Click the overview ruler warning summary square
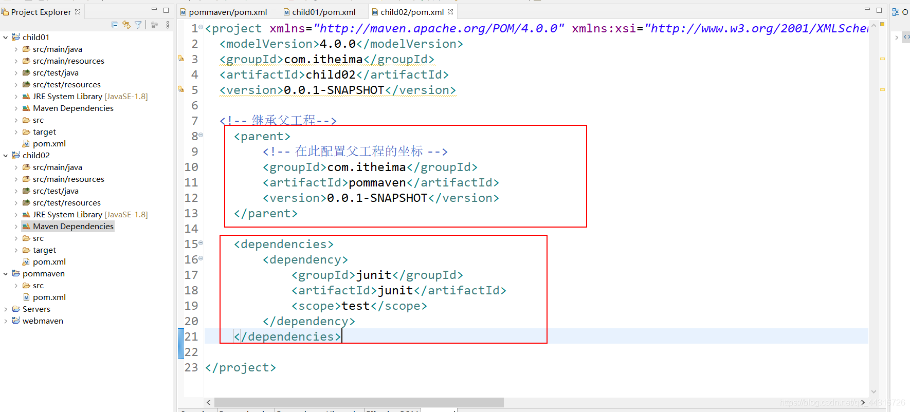 [x=882, y=24]
